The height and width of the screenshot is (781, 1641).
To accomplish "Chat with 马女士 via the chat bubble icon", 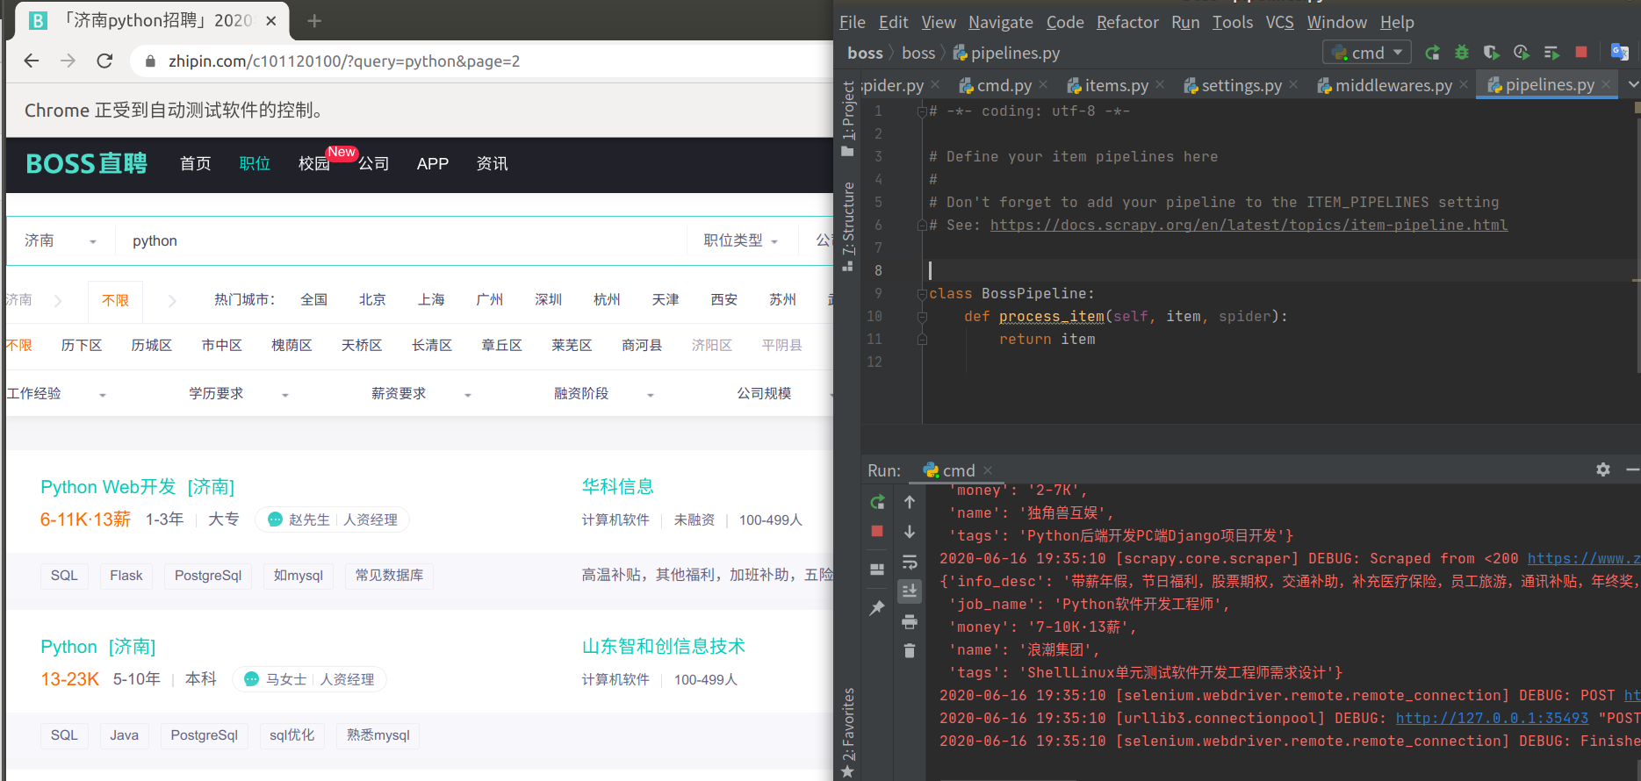I will [x=252, y=679].
